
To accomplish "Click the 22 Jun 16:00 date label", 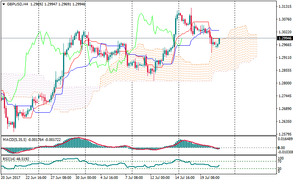I will click(x=36, y=178).
